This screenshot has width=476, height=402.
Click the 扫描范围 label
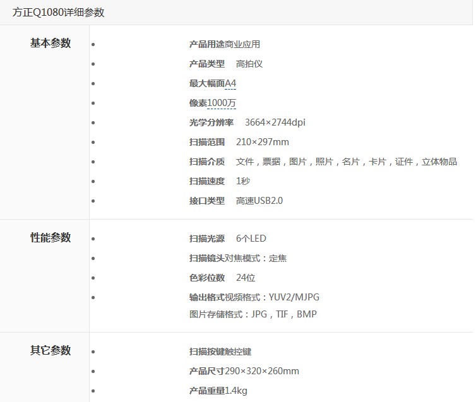(206, 142)
